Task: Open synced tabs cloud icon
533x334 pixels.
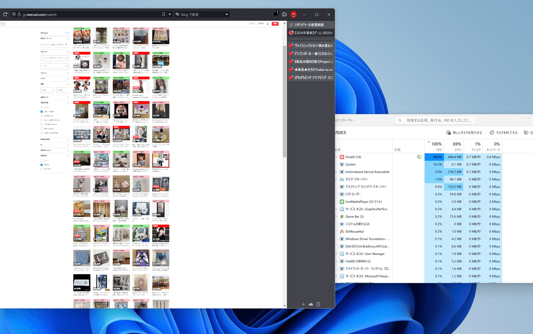Action: click(311, 304)
